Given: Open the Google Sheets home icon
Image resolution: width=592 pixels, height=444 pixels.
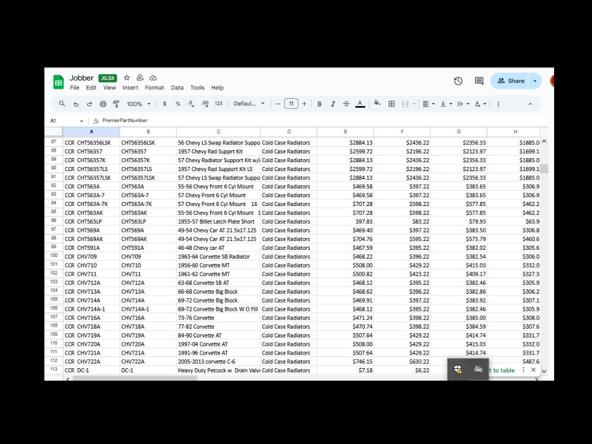Looking at the screenshot, I should click(x=59, y=82).
